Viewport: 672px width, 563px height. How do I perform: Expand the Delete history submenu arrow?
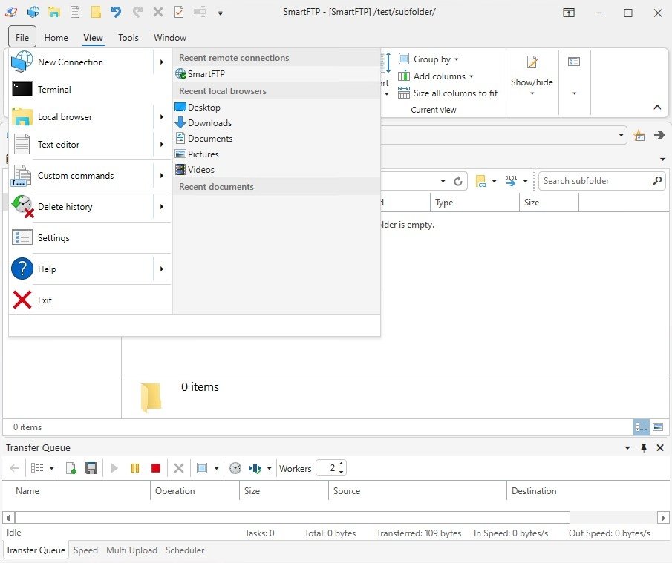pyautogui.click(x=162, y=207)
